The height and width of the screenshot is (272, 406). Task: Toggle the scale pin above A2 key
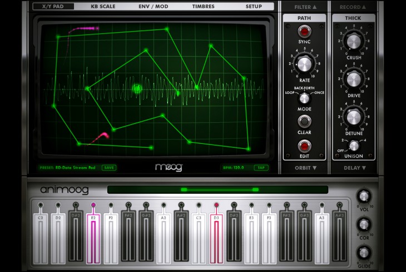[x=164, y=205]
